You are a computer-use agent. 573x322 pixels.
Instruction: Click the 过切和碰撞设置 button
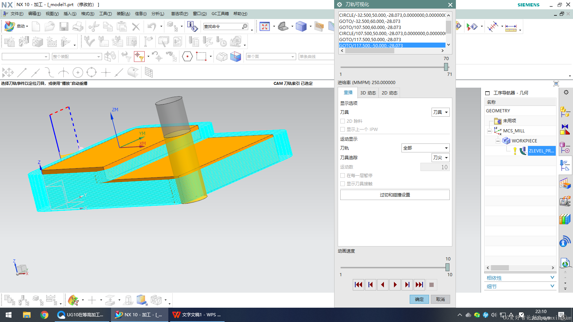tap(395, 195)
